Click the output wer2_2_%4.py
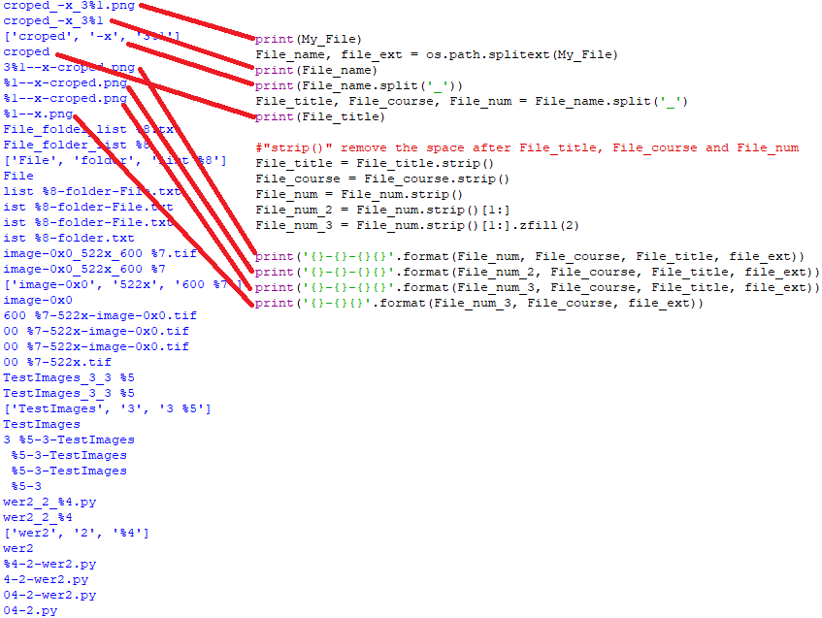This screenshot has width=822, height=618. coord(49,503)
